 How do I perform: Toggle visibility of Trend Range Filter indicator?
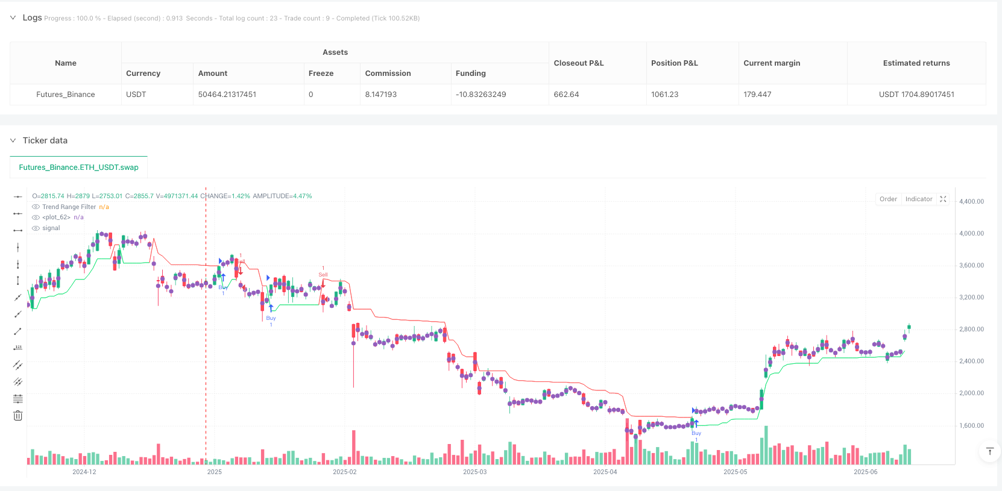[x=36, y=207]
